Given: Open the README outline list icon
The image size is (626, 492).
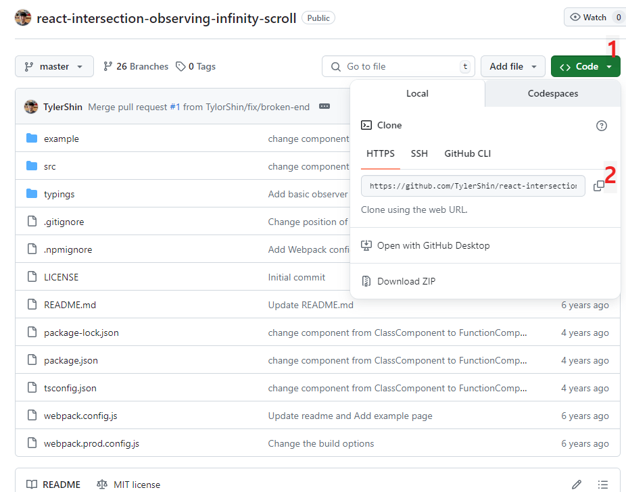Looking at the screenshot, I should point(603,485).
